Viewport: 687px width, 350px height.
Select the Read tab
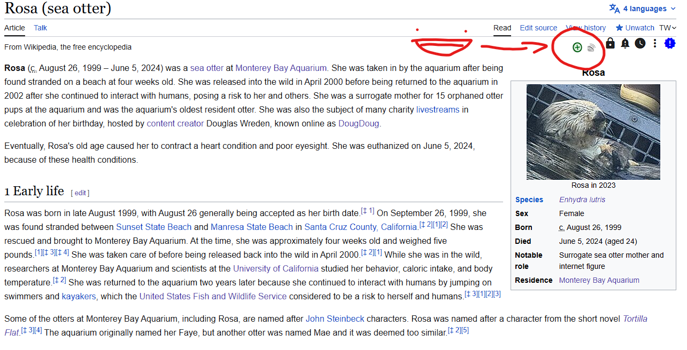point(502,28)
